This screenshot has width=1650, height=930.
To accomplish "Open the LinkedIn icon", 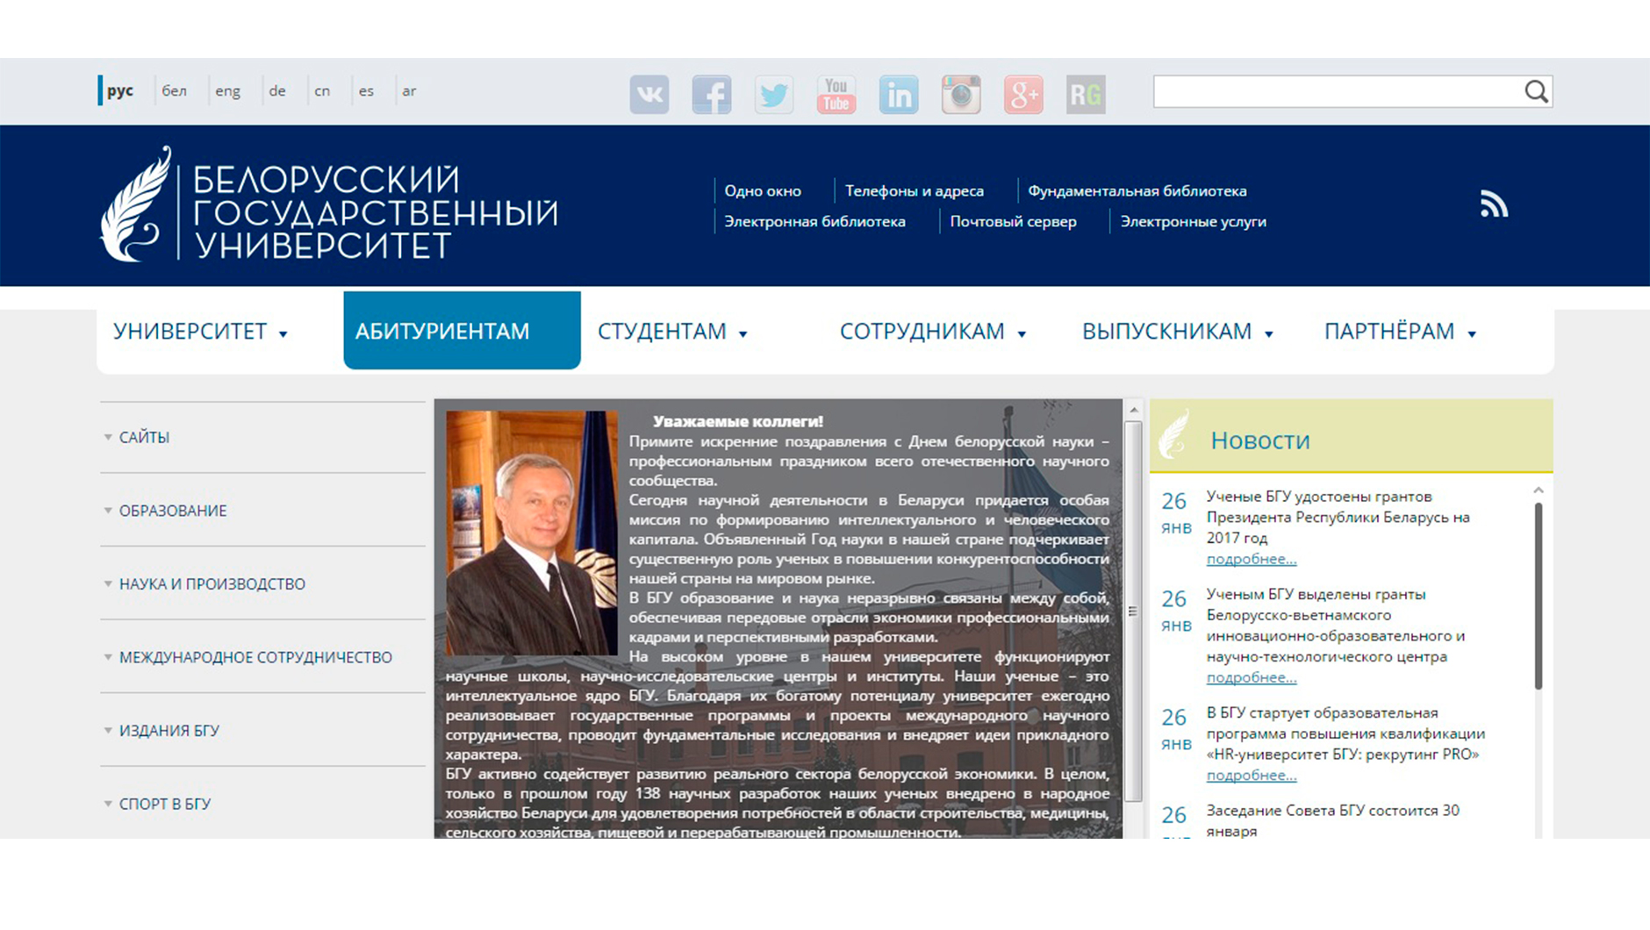I will pyautogui.click(x=899, y=94).
